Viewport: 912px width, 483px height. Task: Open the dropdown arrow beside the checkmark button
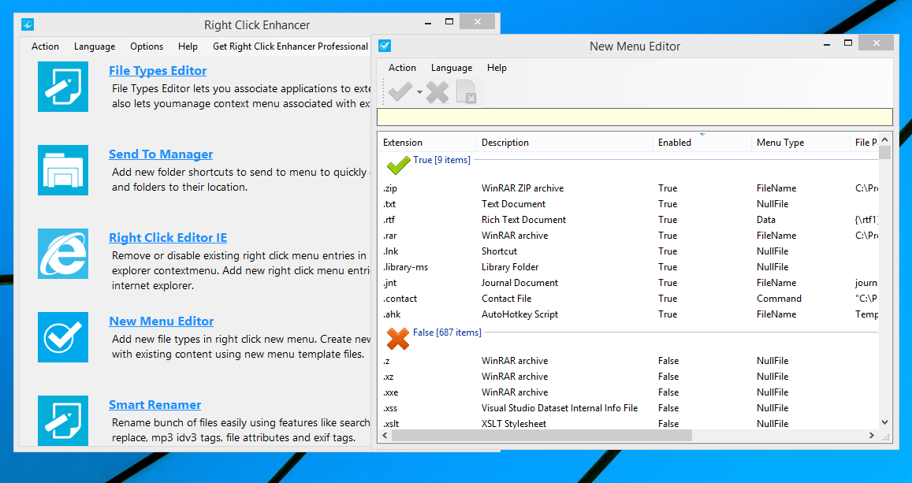point(419,92)
